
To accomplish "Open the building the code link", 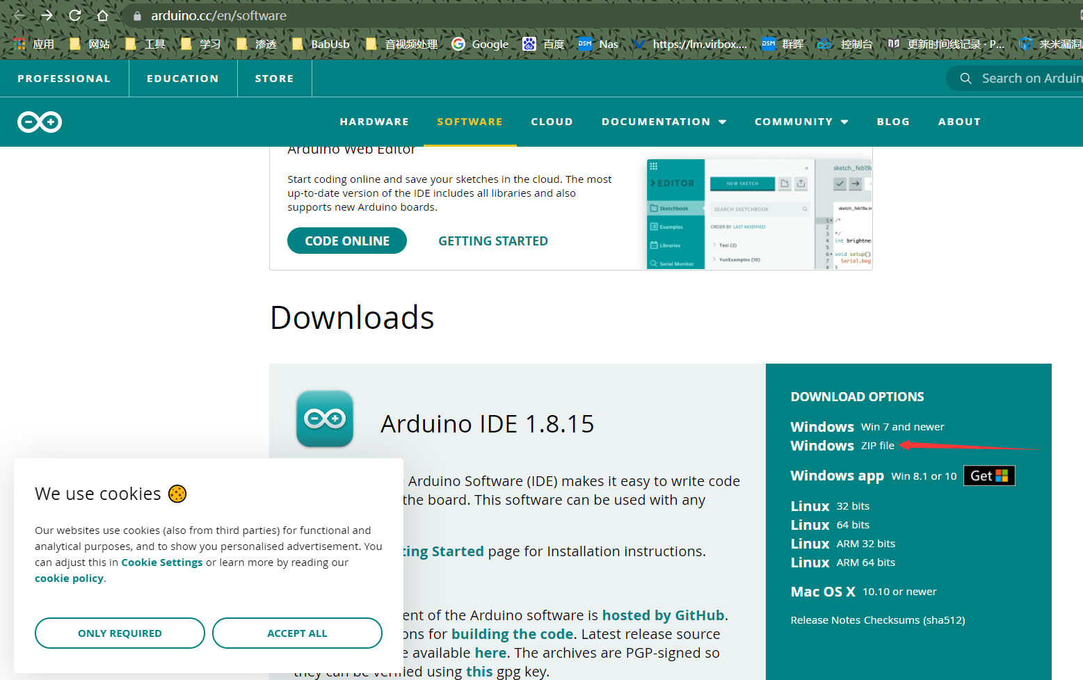I will (513, 634).
